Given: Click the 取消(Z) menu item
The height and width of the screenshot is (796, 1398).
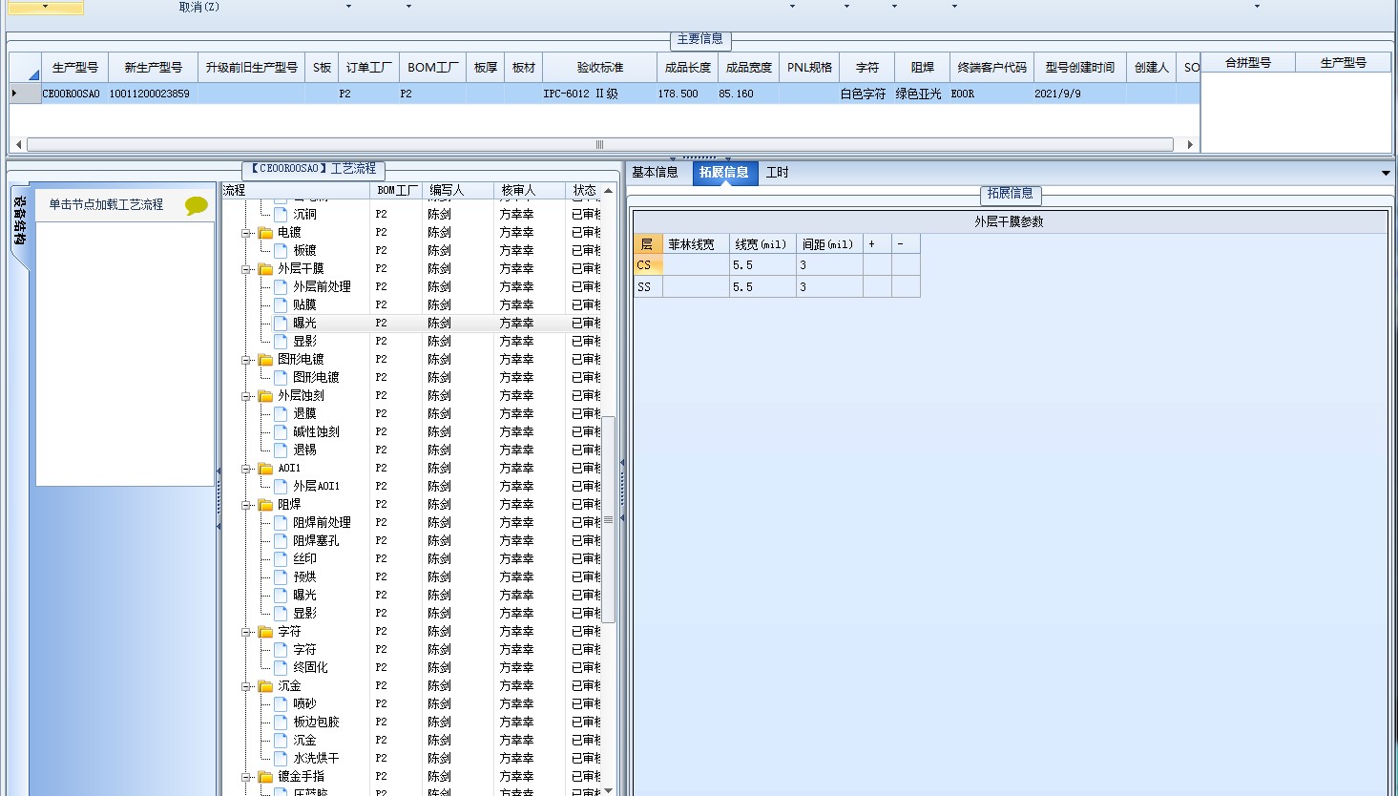Looking at the screenshot, I should [199, 7].
